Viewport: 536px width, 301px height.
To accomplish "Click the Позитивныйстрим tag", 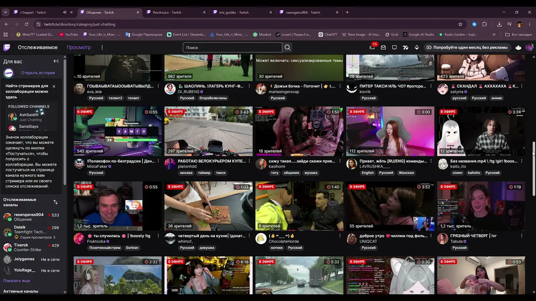I will (x=105, y=248).
